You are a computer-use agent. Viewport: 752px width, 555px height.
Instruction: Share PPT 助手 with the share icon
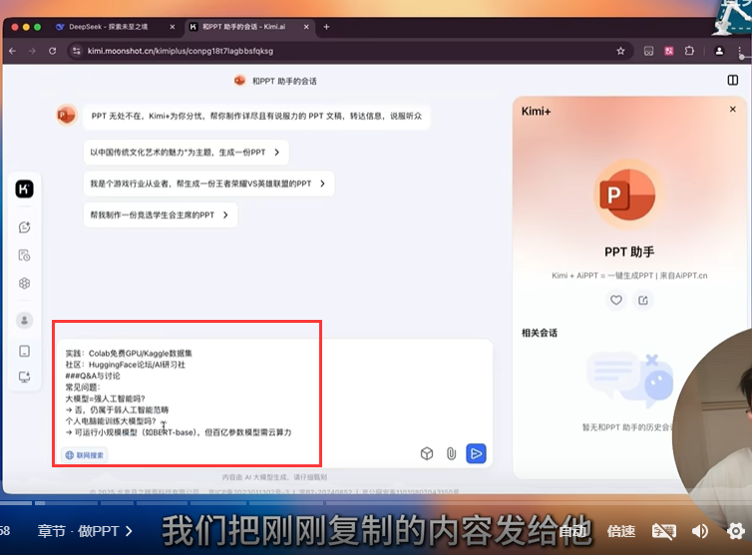[643, 300]
